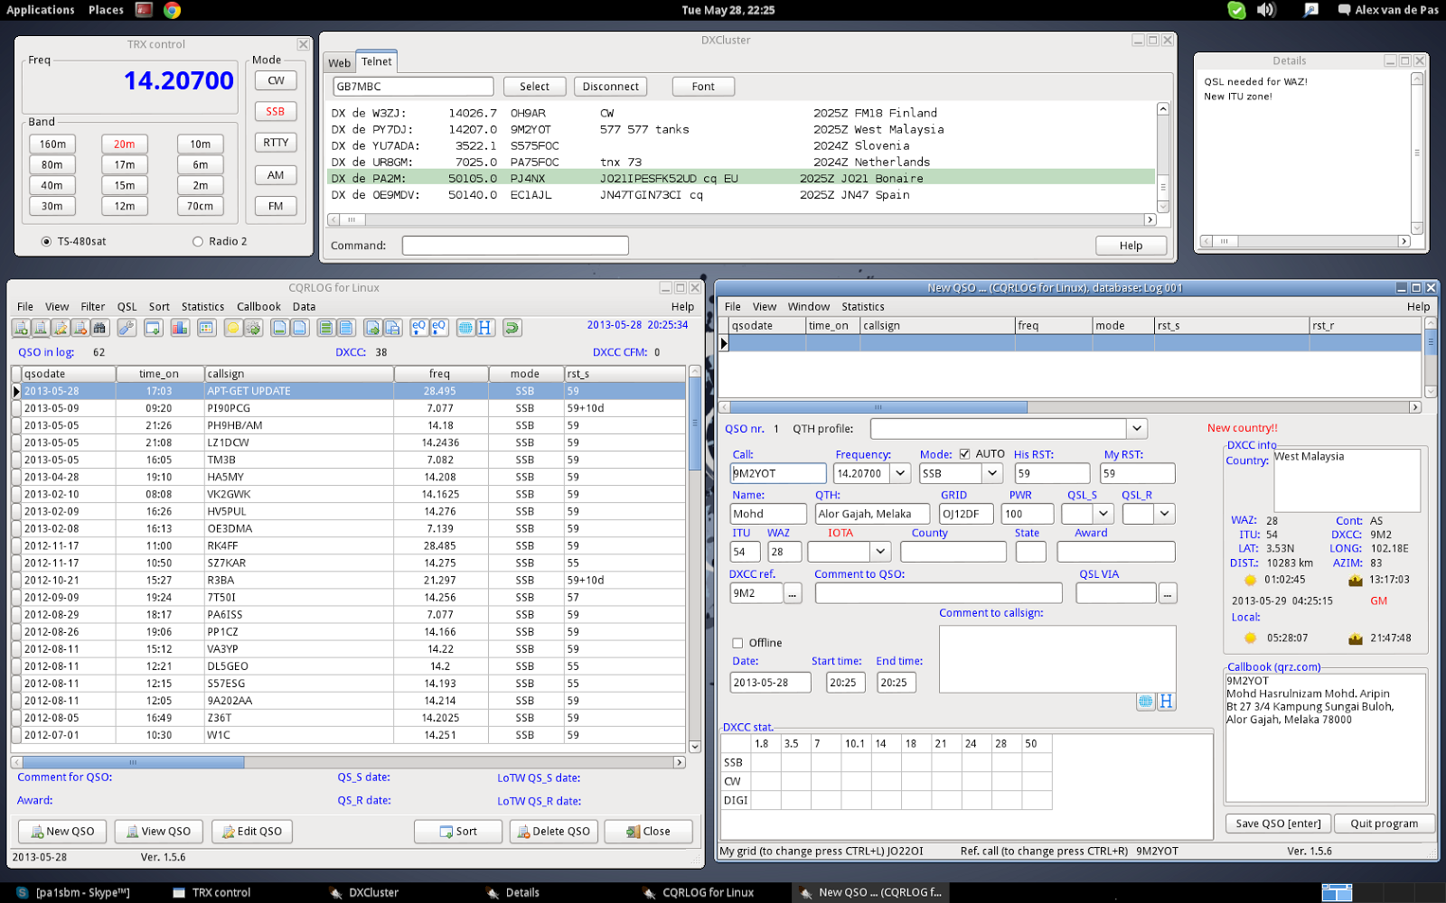Click the Edit QSO button
1446x903 pixels.
[x=252, y=832]
